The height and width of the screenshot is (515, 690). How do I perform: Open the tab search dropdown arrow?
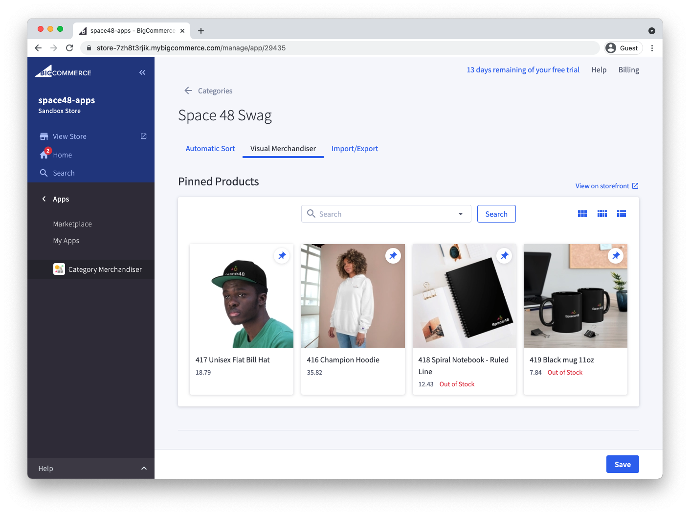coord(652,31)
